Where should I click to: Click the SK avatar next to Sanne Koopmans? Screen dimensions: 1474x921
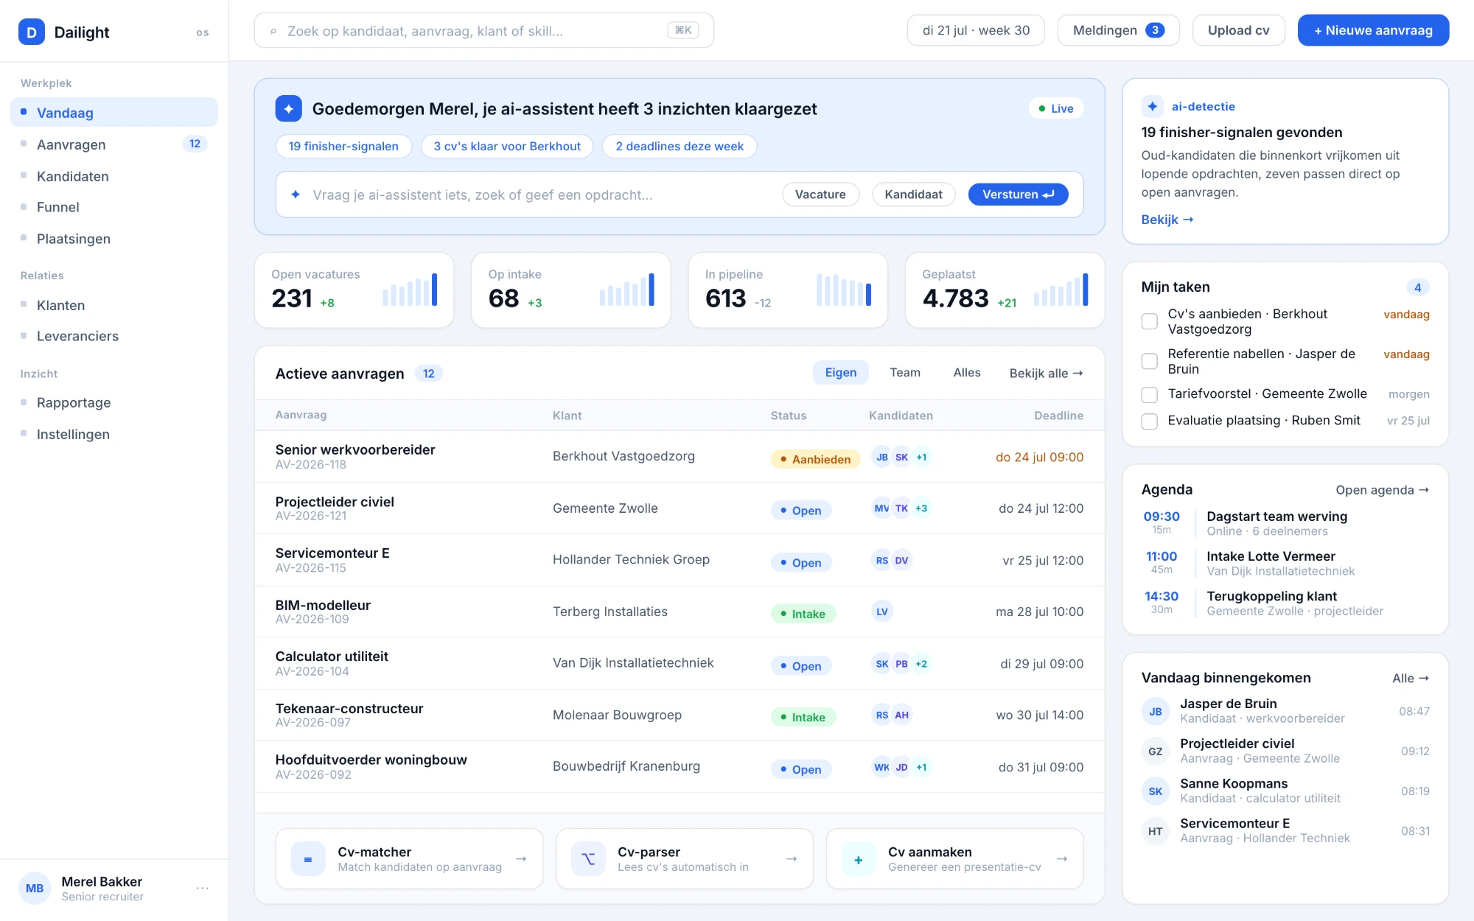pyautogui.click(x=1155, y=791)
